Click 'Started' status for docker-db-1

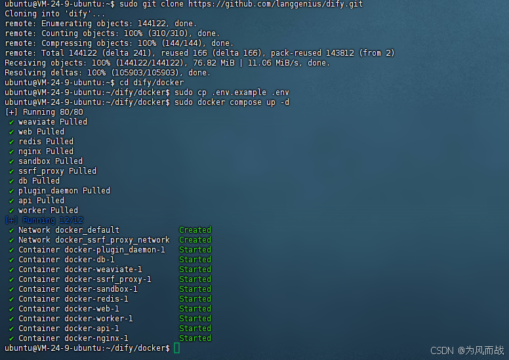[x=195, y=260]
